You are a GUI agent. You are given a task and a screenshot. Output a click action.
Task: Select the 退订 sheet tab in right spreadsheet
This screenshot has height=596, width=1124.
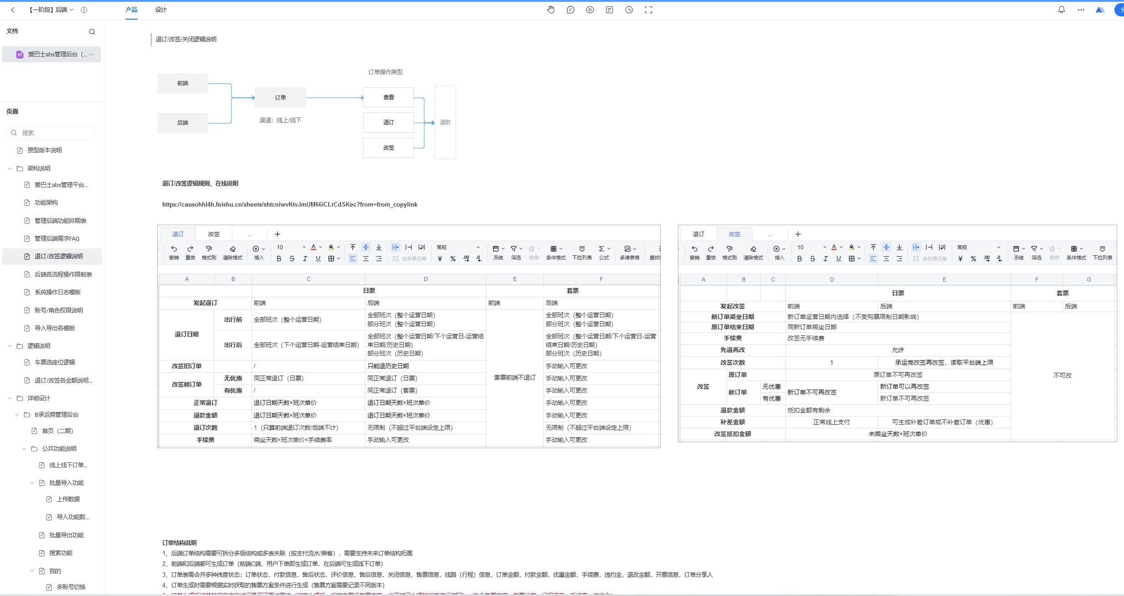click(698, 234)
